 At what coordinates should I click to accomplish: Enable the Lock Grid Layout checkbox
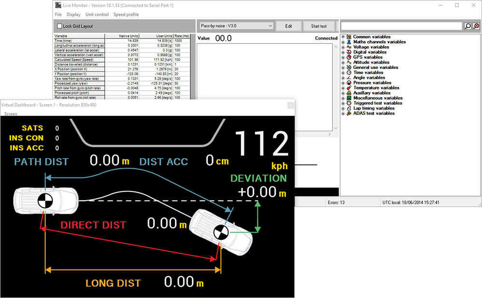click(59, 27)
